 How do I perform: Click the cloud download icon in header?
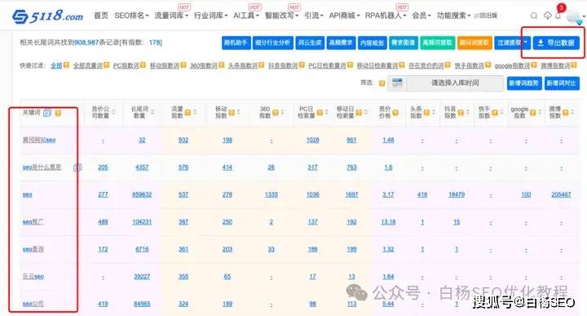click(547, 16)
